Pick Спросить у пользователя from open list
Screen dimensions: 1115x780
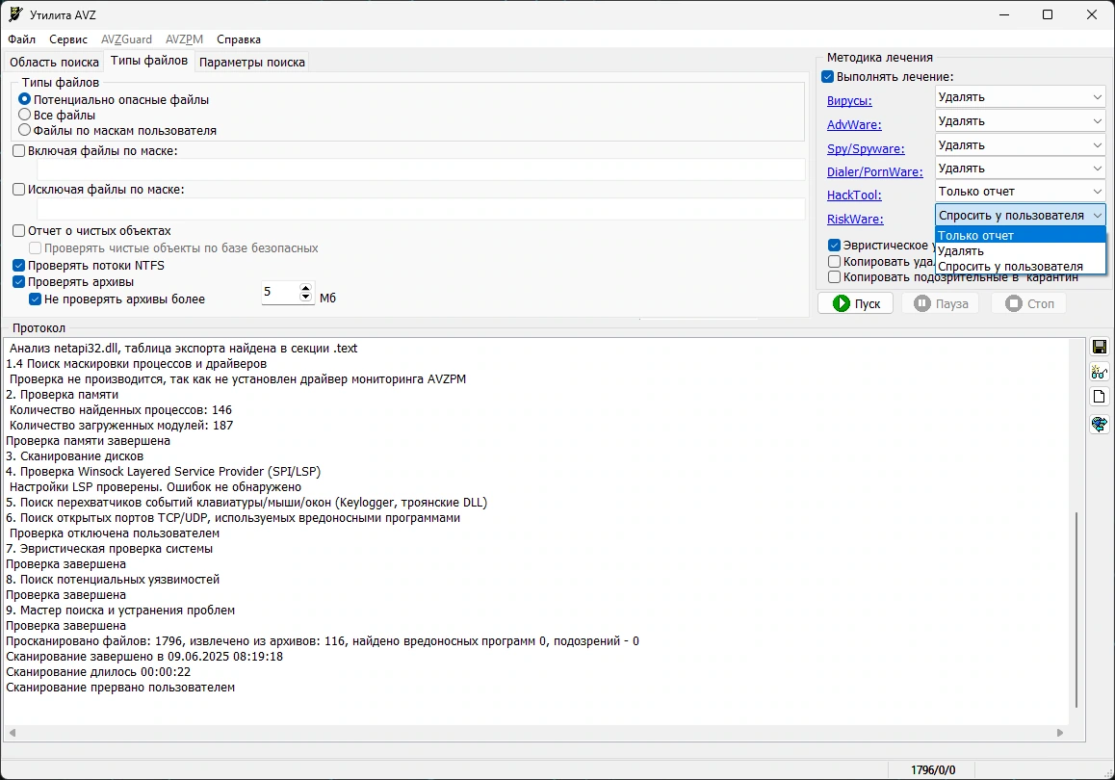point(1021,267)
